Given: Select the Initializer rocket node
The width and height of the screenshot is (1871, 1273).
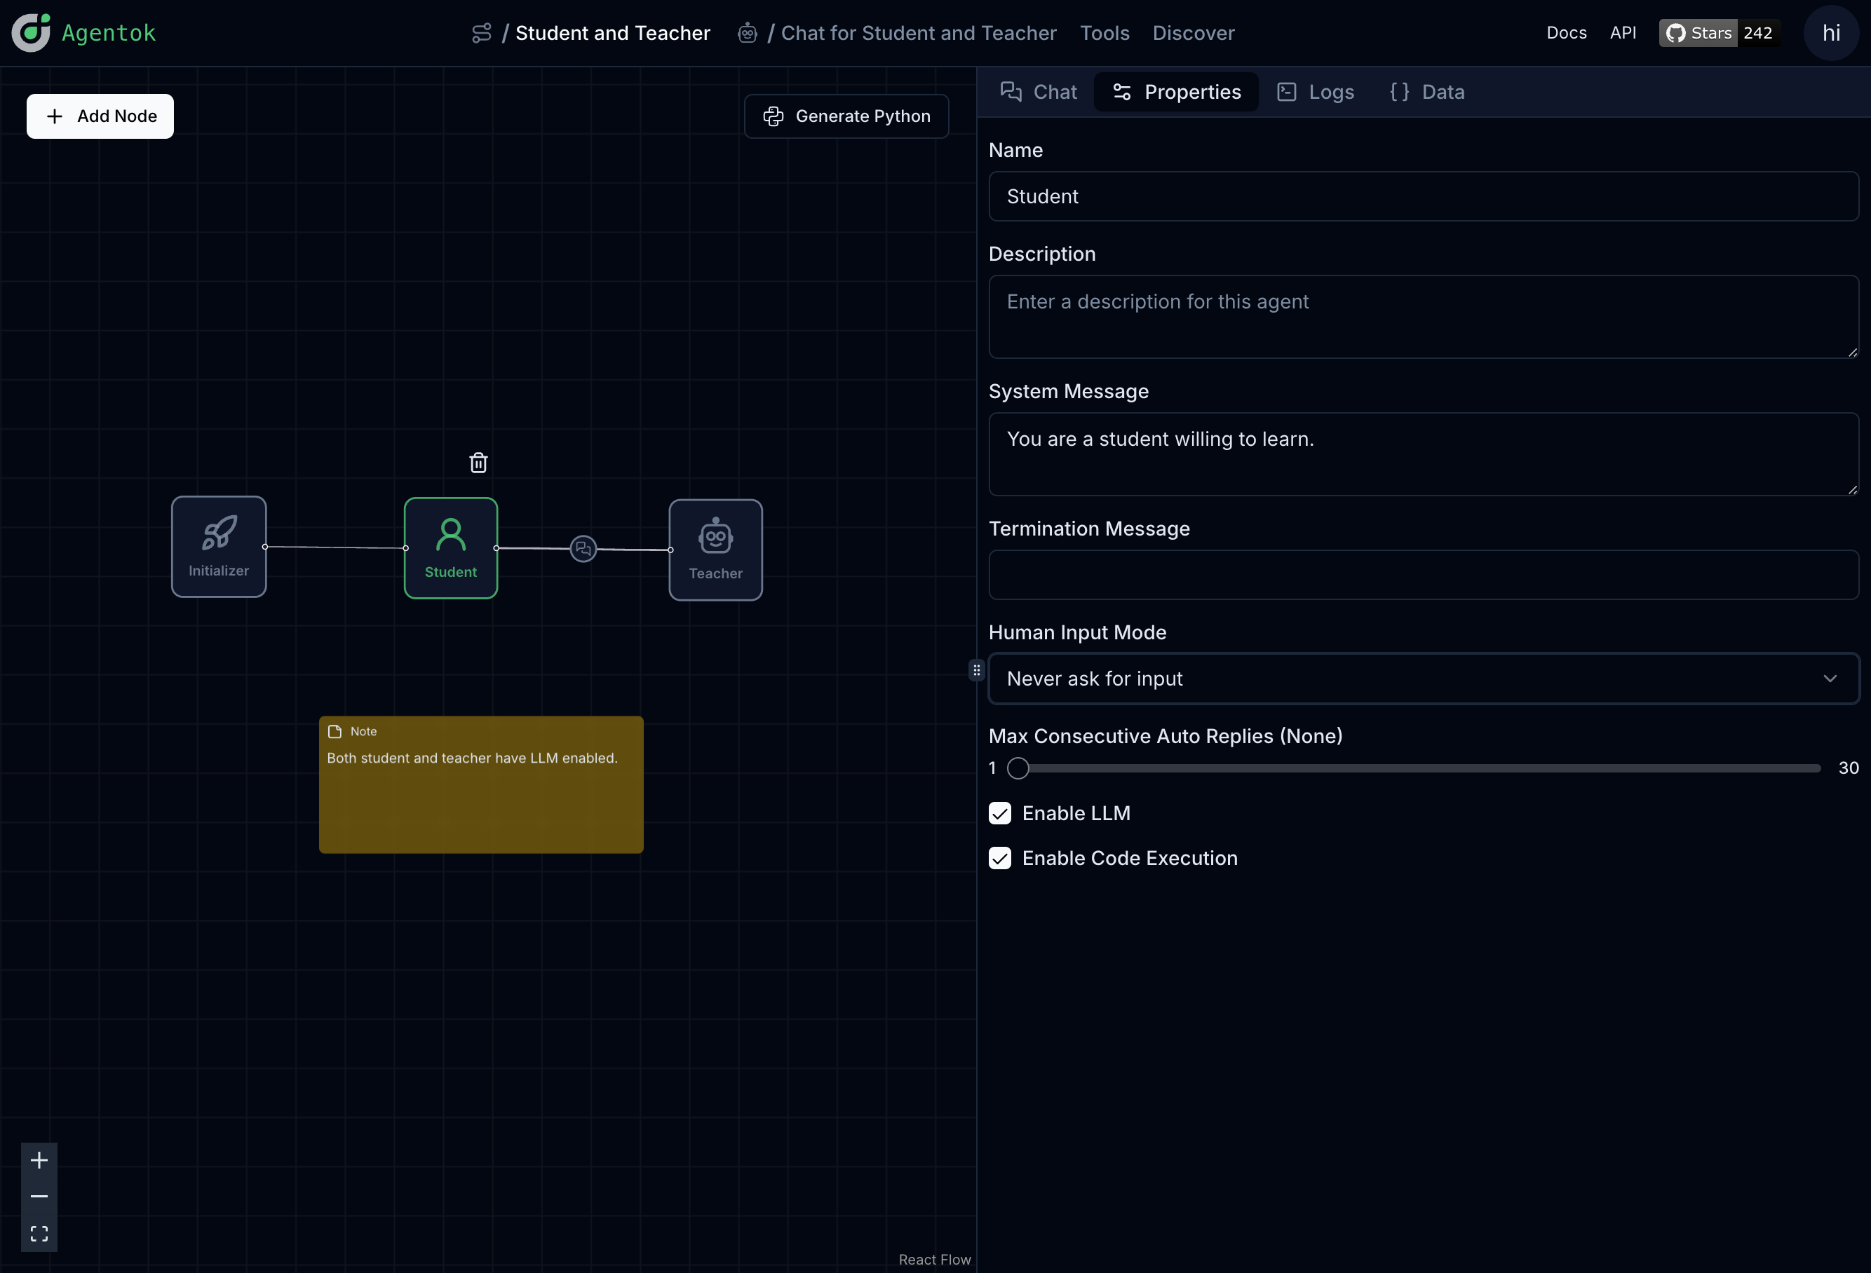Looking at the screenshot, I should coord(218,546).
